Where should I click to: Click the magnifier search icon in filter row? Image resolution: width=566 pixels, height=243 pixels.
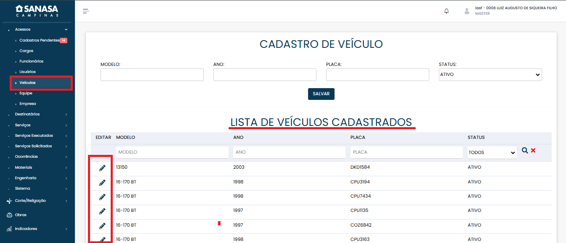tap(525, 150)
